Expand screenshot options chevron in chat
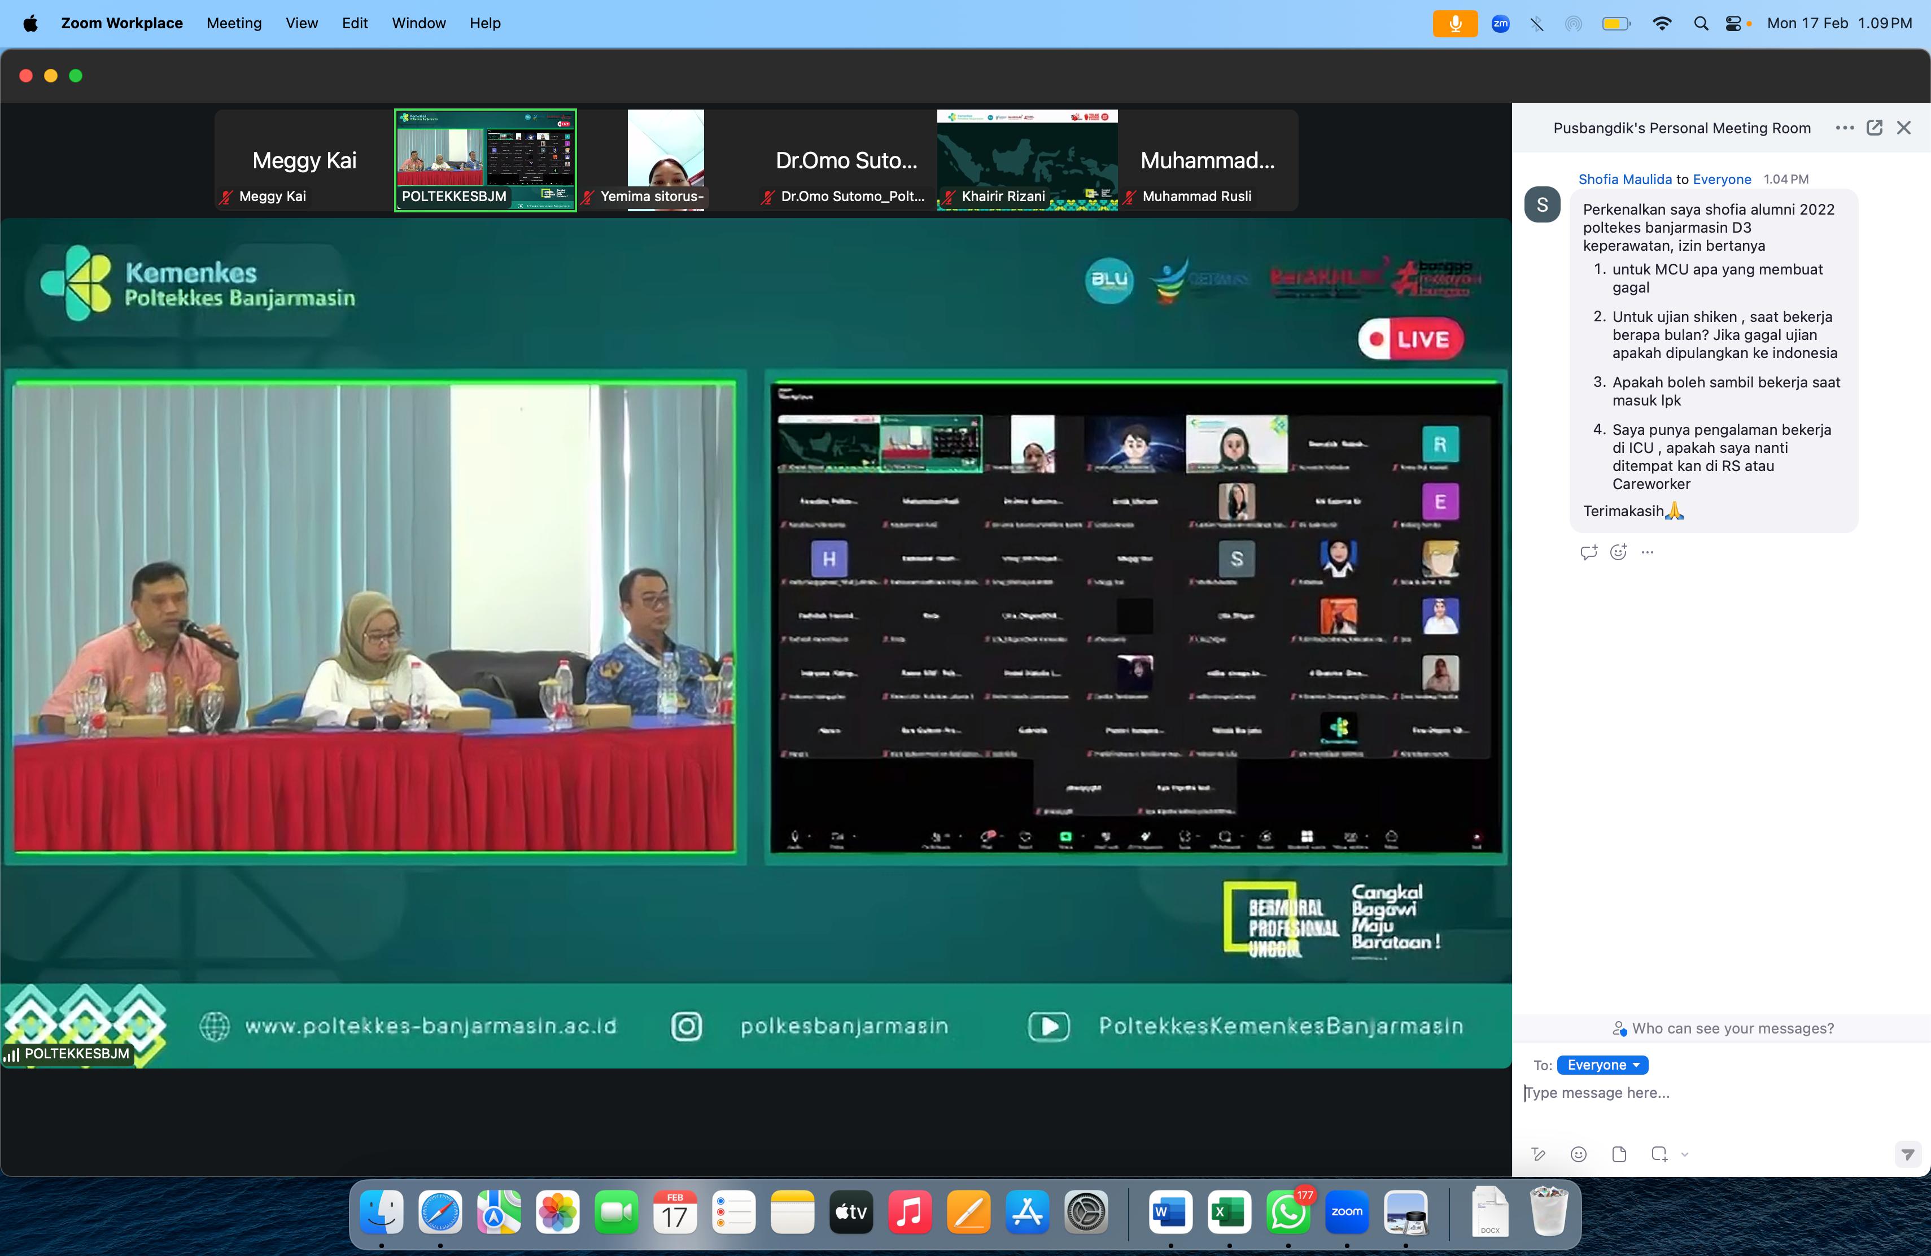This screenshot has height=1256, width=1931. pos(1684,1154)
